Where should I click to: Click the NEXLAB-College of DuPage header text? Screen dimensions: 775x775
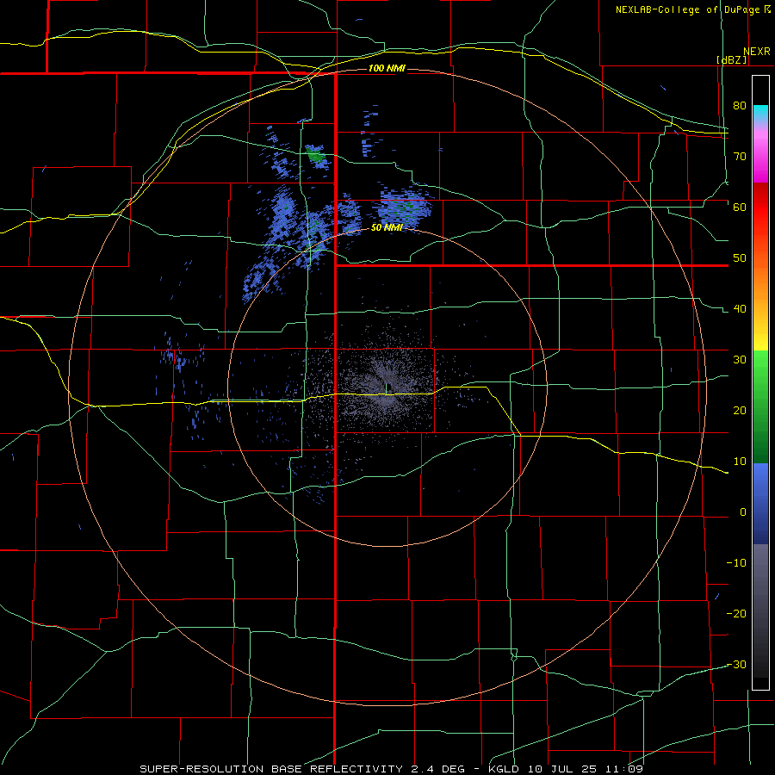tap(693, 9)
